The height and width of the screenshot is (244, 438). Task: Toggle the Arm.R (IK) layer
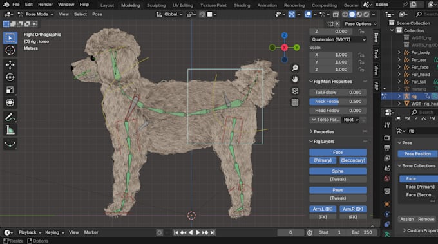(x=353, y=209)
